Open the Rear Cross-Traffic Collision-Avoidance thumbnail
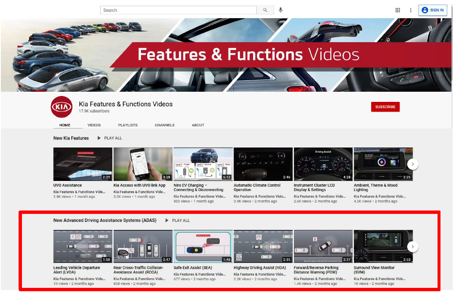The height and width of the screenshot is (298, 454). coord(143,247)
